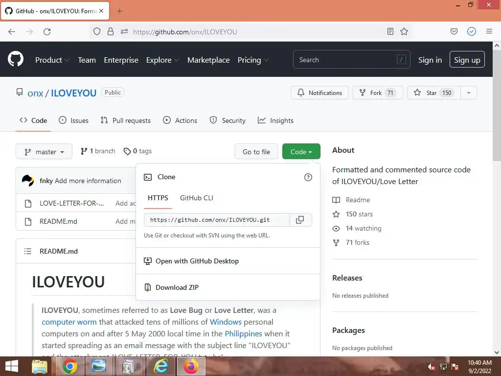
Task: Open Firefox hamburger application menu
Action: tap(489, 31)
